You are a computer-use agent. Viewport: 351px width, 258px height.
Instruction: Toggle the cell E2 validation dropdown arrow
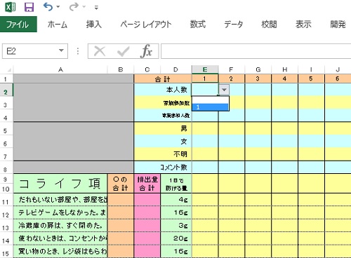pos(224,90)
